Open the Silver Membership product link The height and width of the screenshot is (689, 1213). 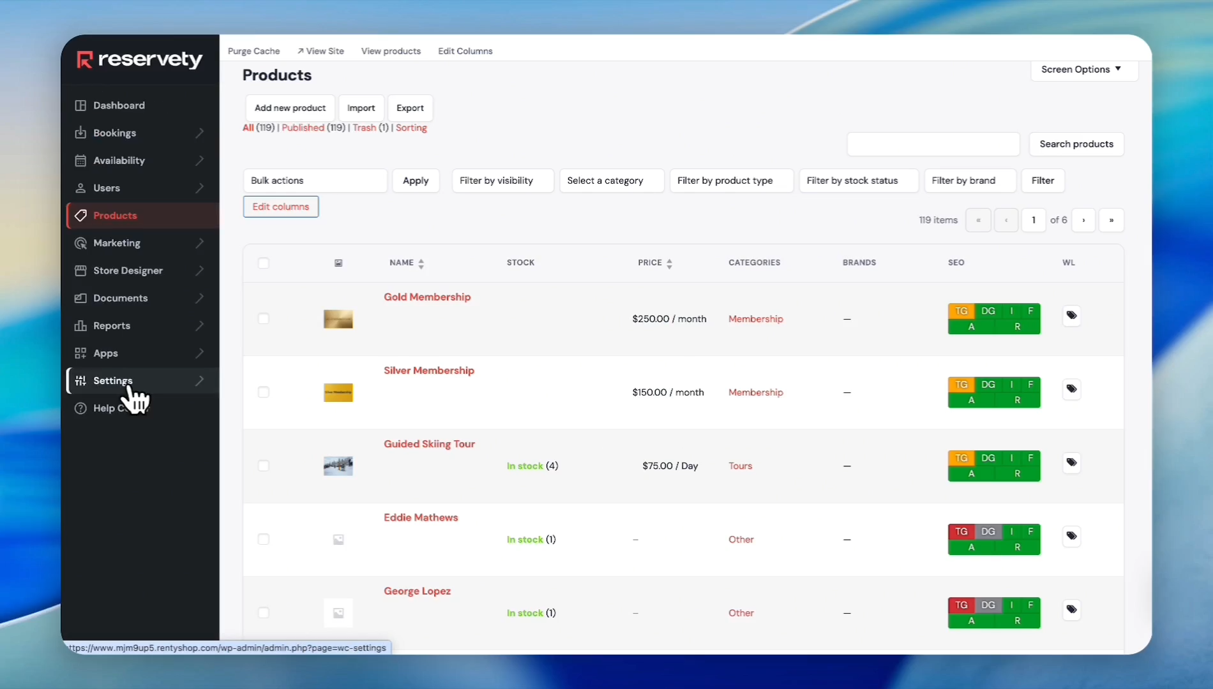pyautogui.click(x=428, y=371)
